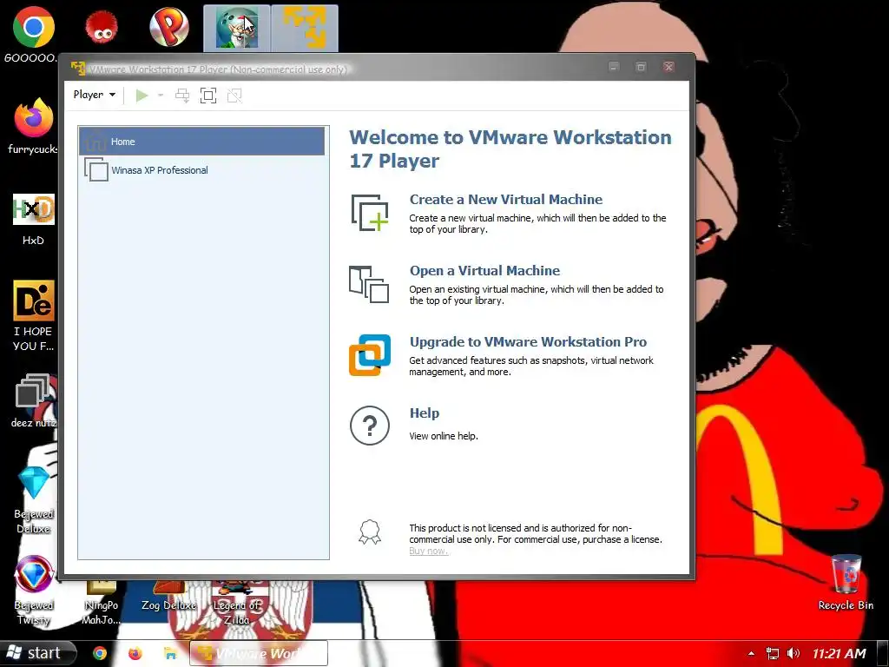Launch HxD hex editor desktop icon
The height and width of the screenshot is (667, 889).
(x=34, y=220)
